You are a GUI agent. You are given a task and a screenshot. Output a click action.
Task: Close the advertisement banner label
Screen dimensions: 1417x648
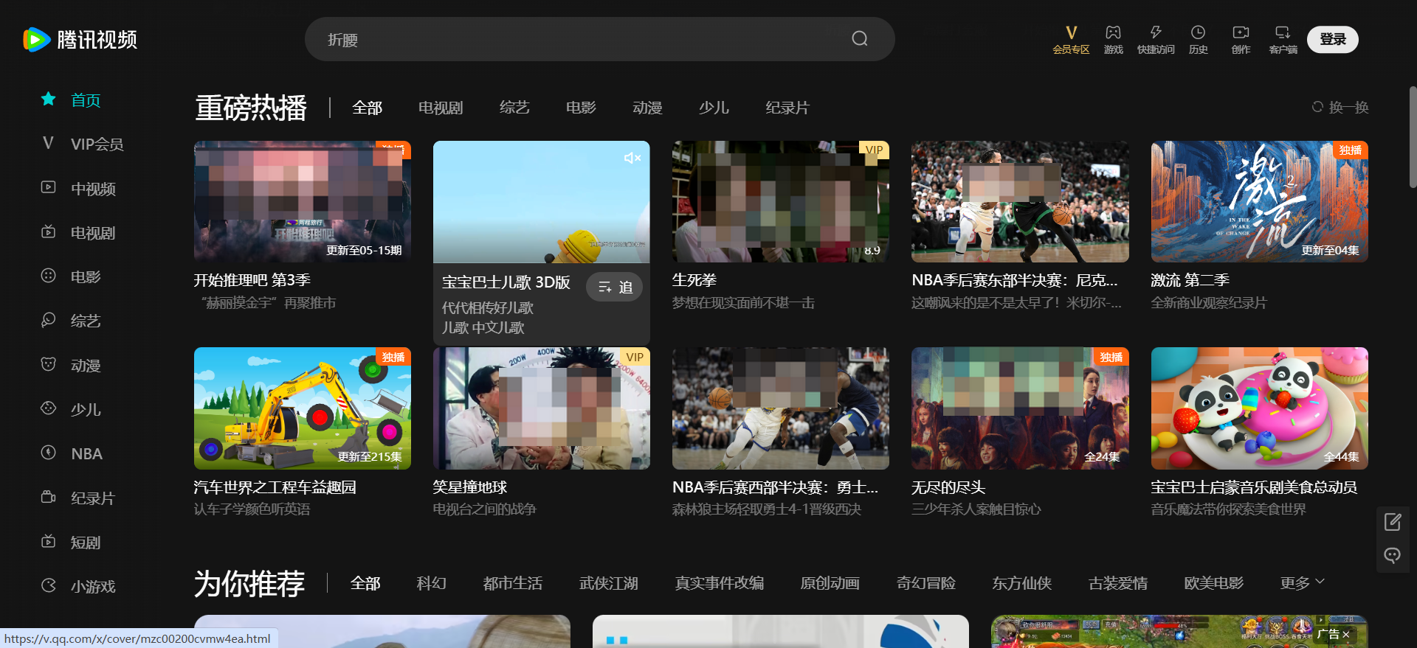coord(1345,634)
